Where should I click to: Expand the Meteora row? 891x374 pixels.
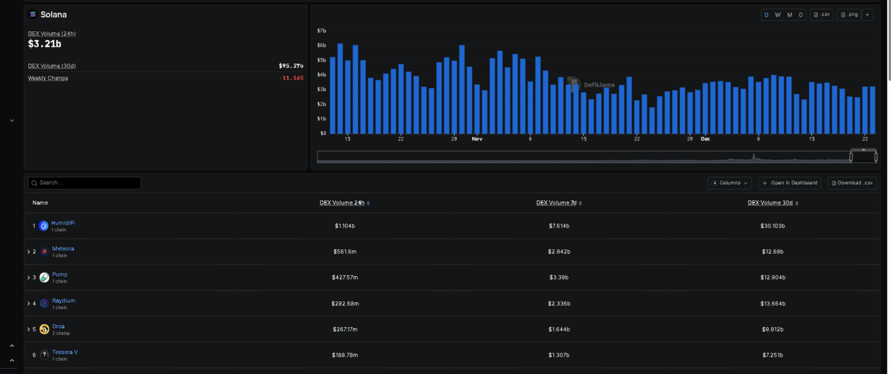pyautogui.click(x=29, y=252)
